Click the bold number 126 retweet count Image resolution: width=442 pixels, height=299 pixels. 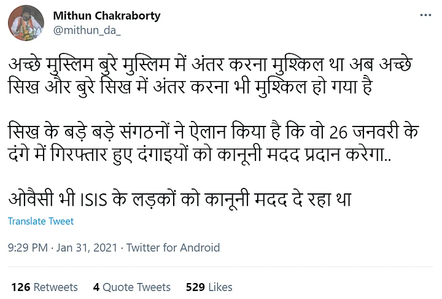point(20,287)
